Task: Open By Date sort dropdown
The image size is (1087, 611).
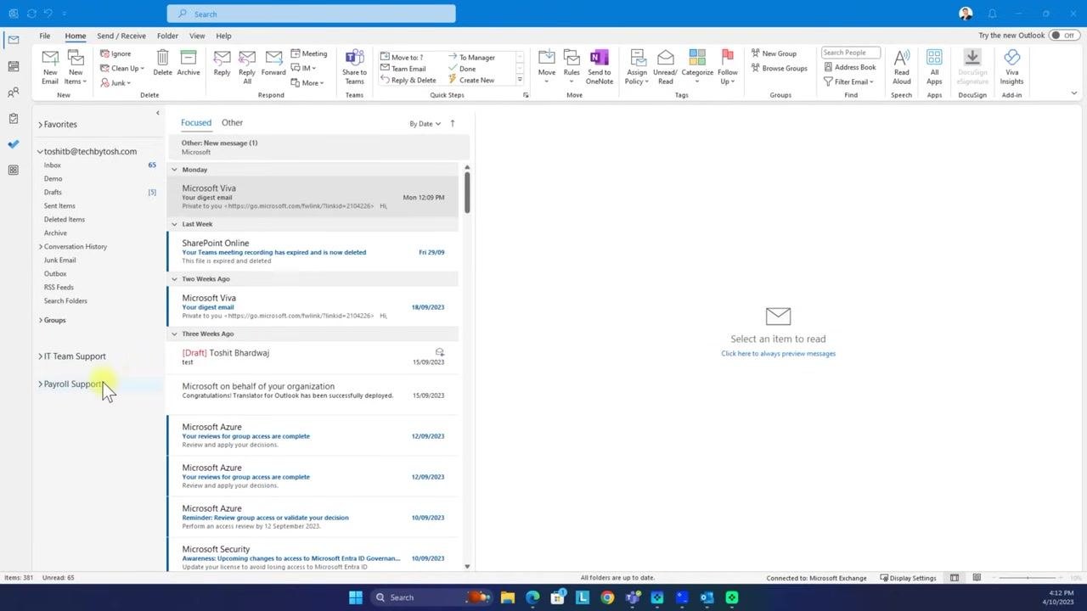Action: [425, 124]
